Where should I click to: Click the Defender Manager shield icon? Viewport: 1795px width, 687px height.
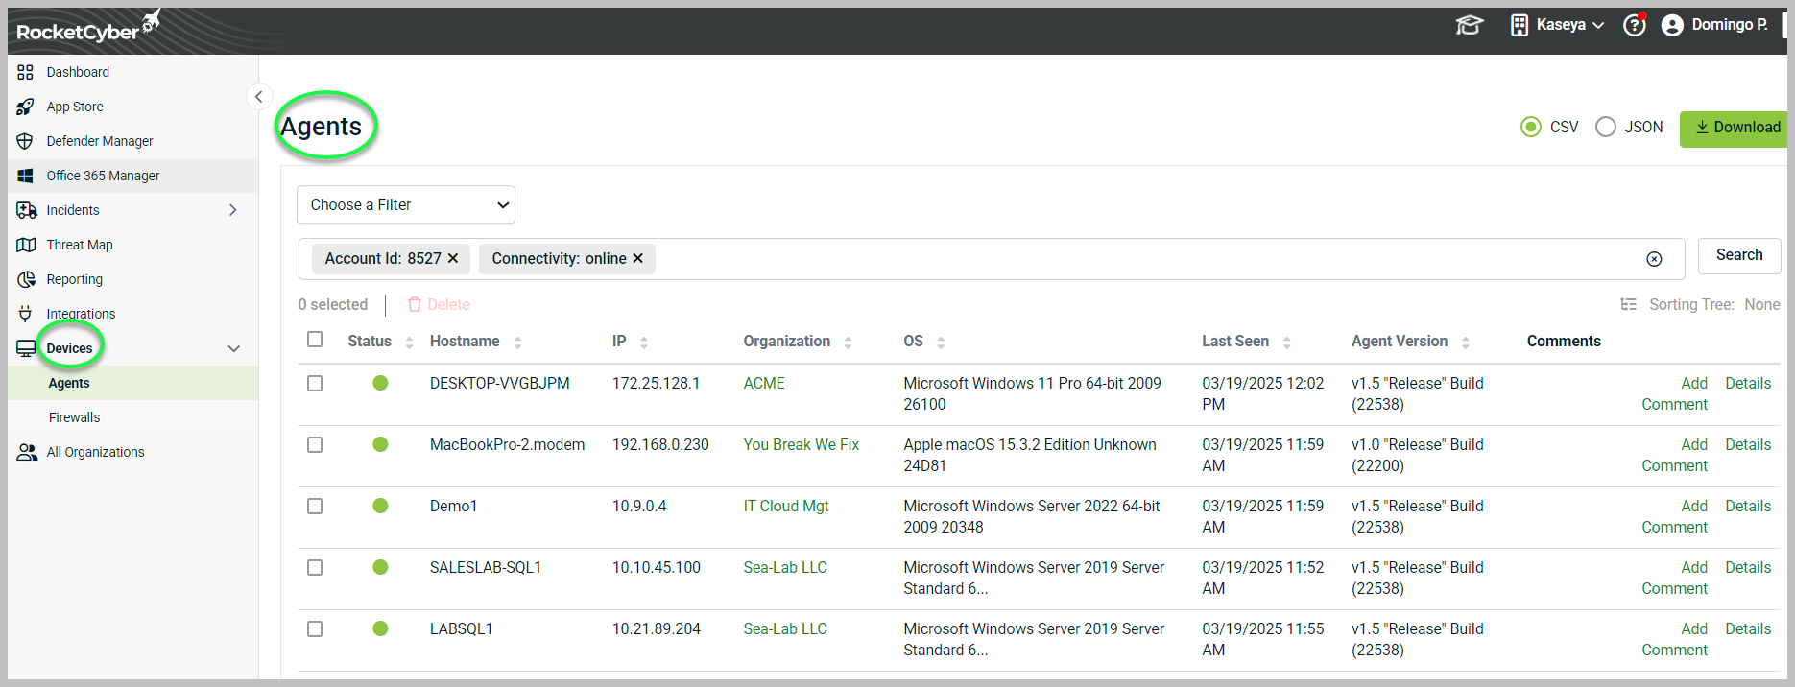tap(26, 141)
